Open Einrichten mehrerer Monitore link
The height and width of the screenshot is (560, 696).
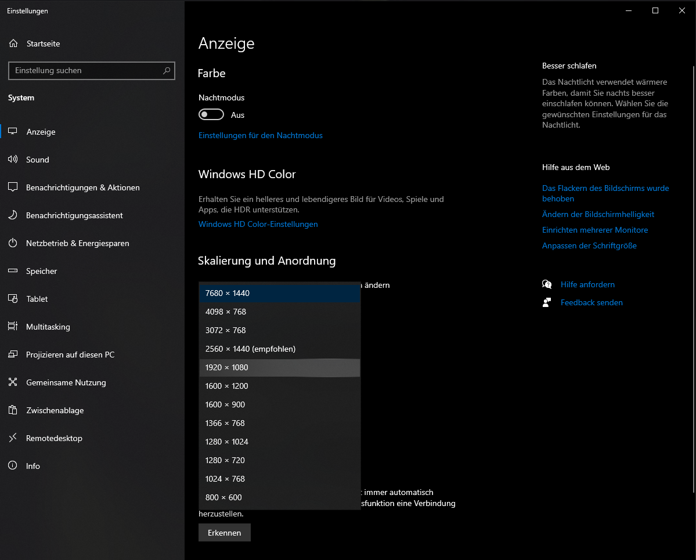[x=595, y=230]
